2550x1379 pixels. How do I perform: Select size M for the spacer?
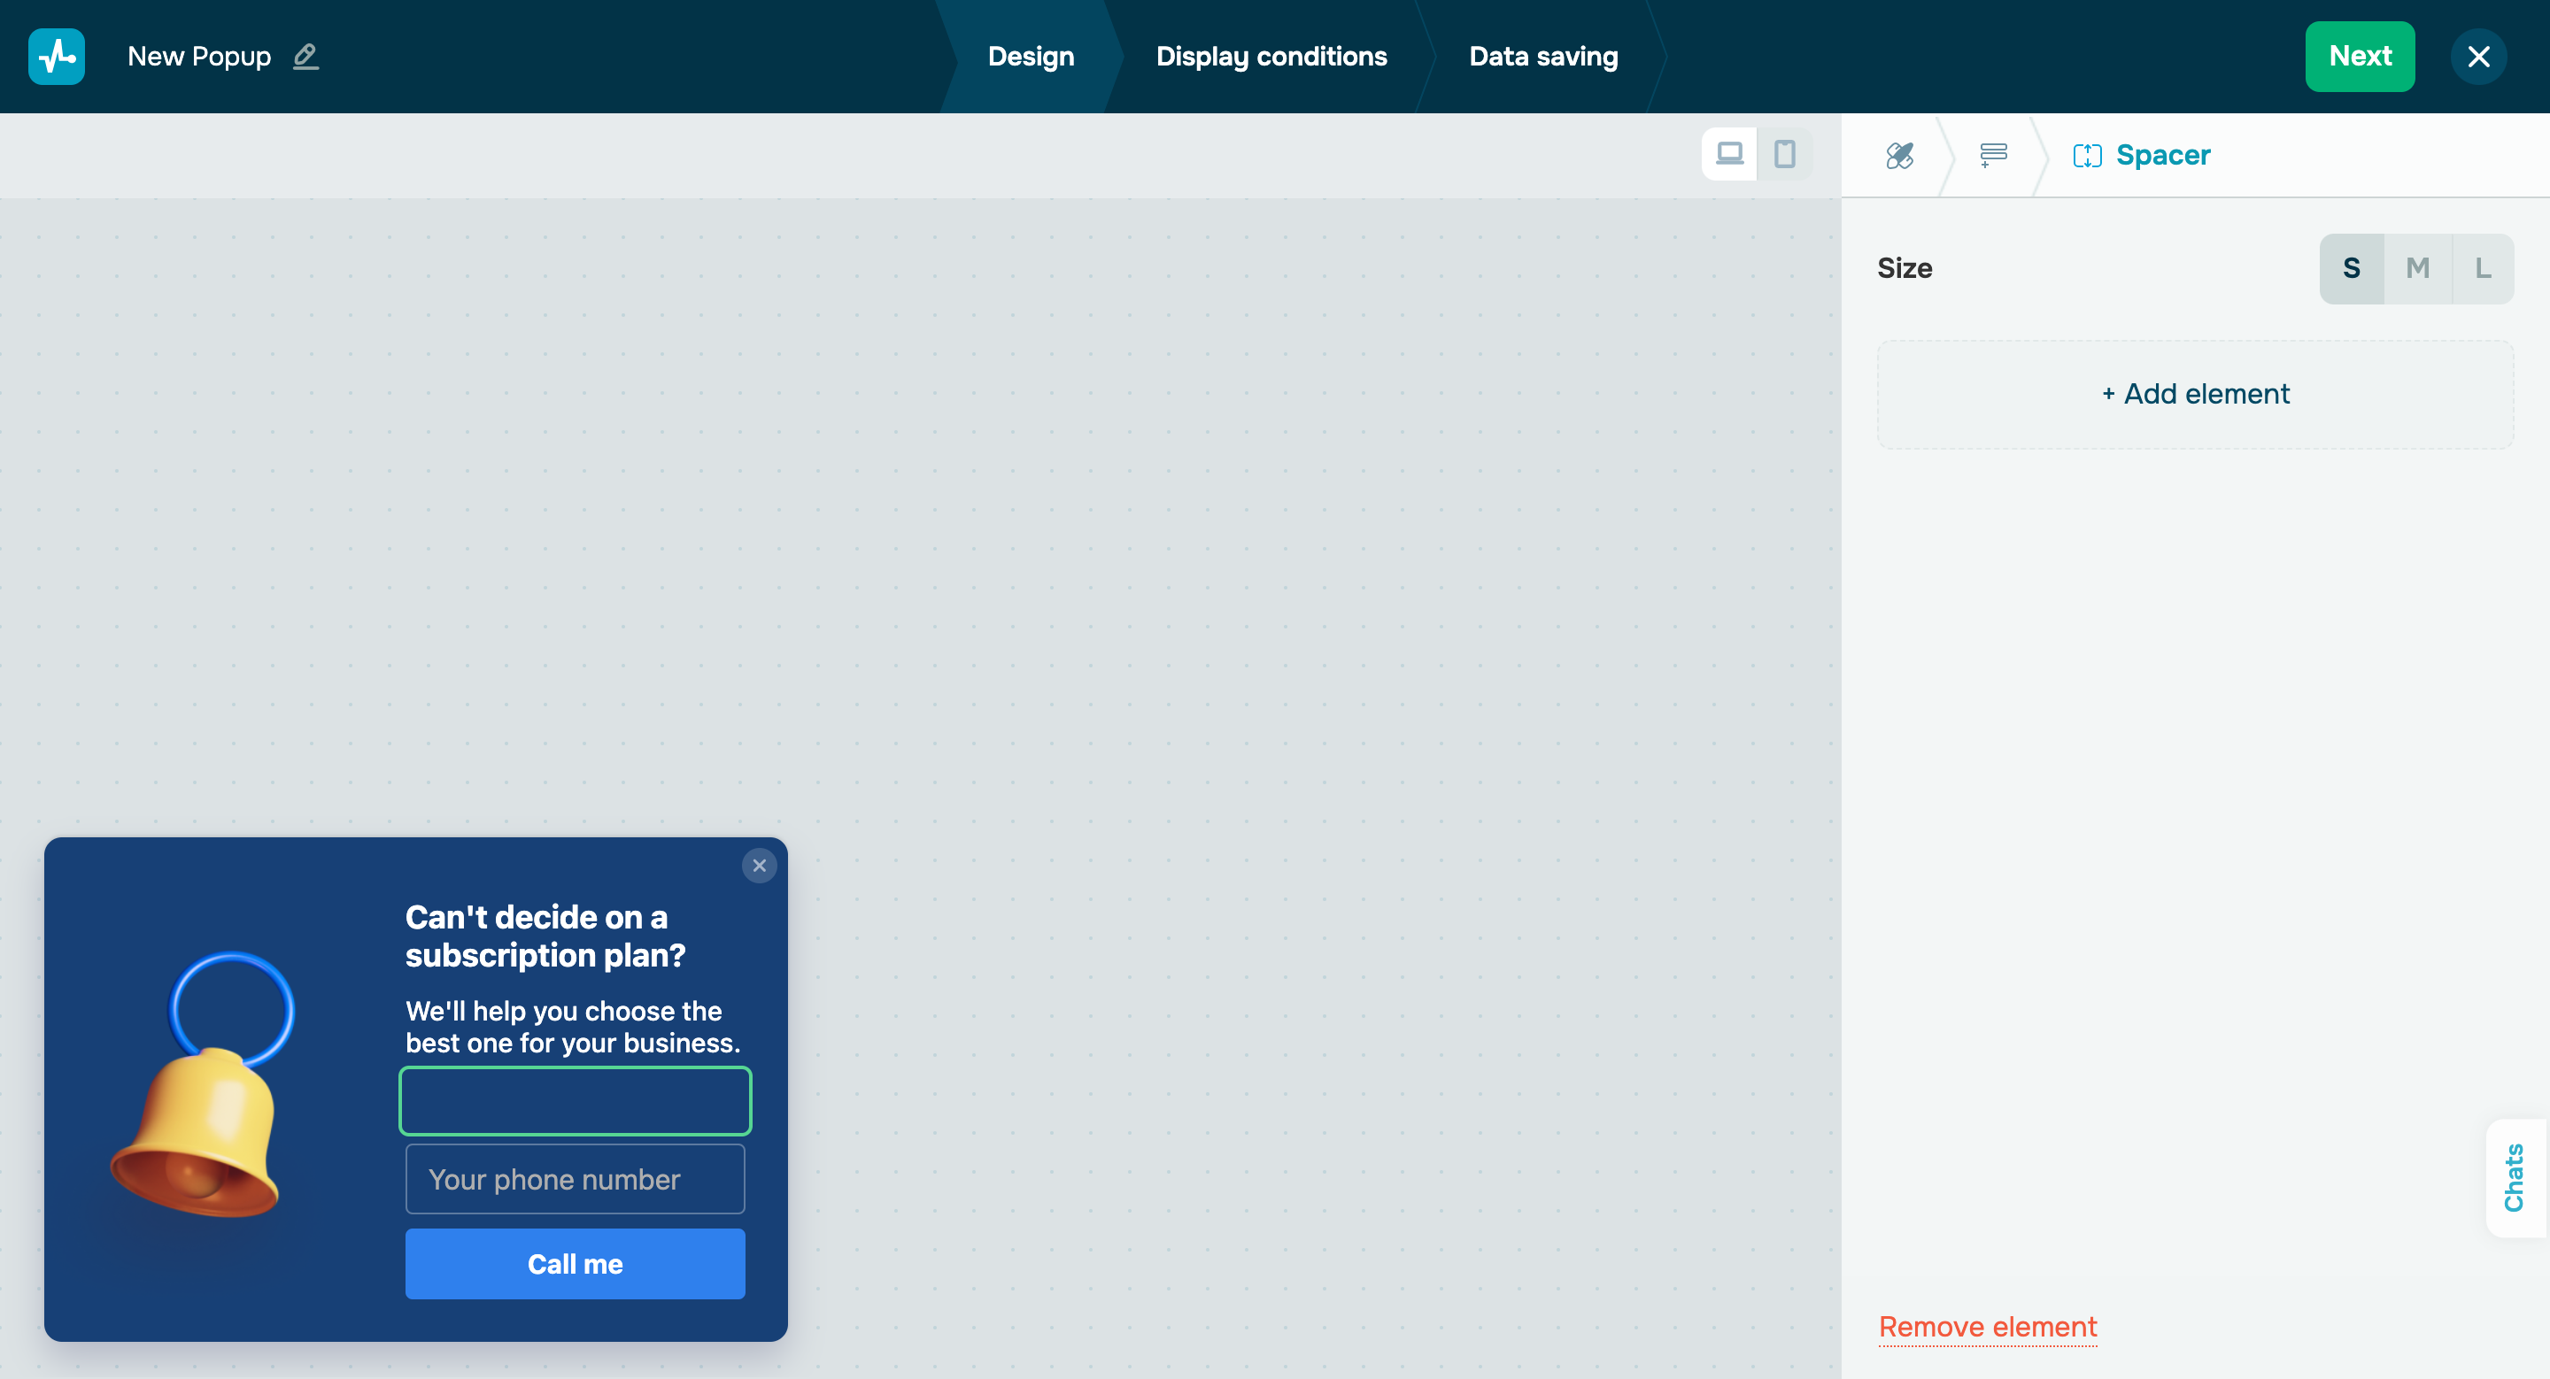(2417, 268)
